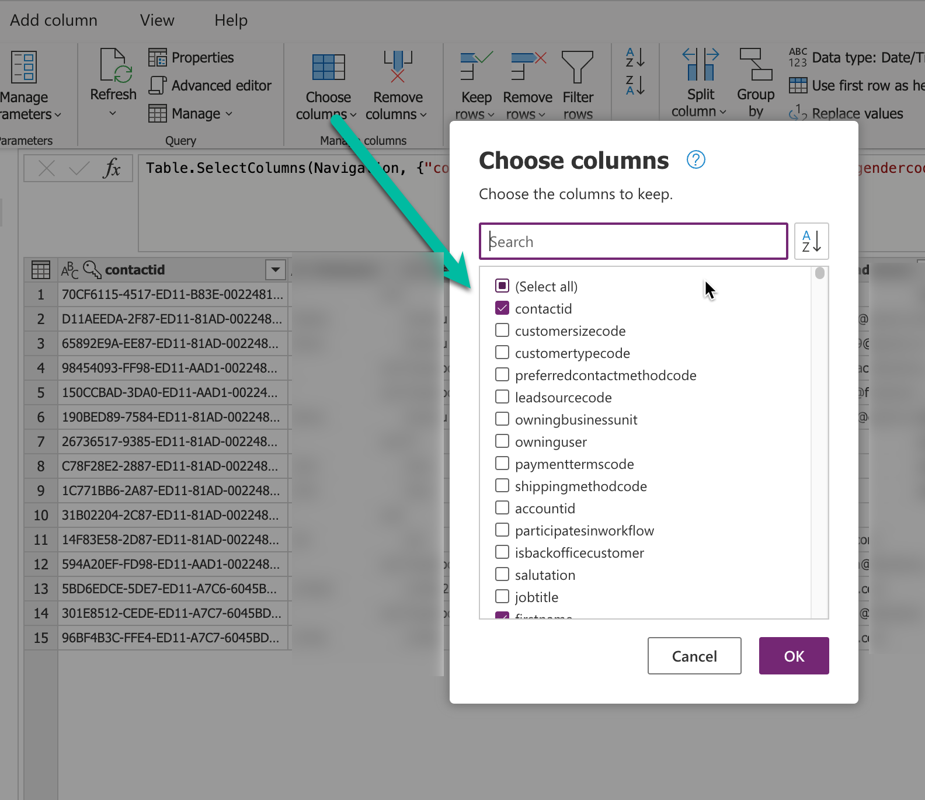
Task: Click contactid column ABC data type icon
Action: 69,270
